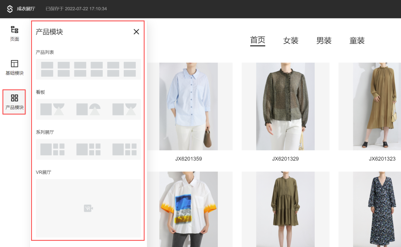Add the VR展厅 module placeholder

88,208
